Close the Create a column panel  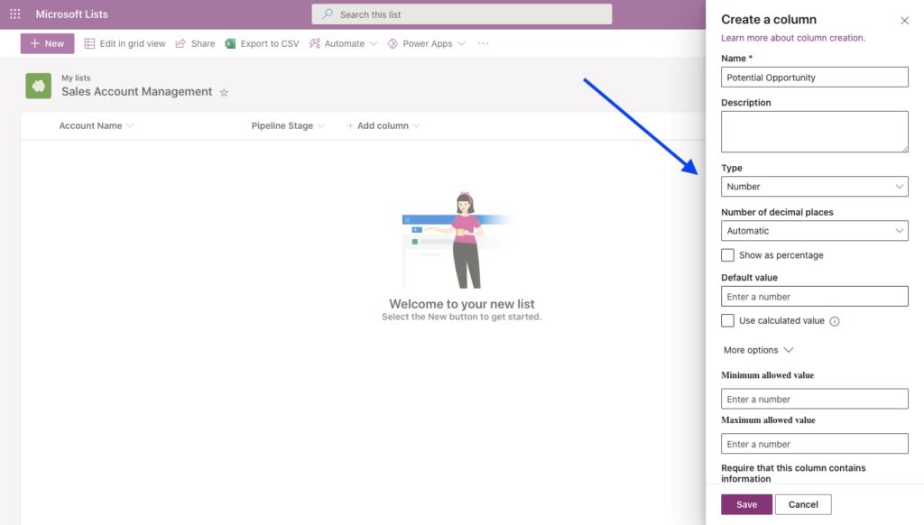pos(904,21)
